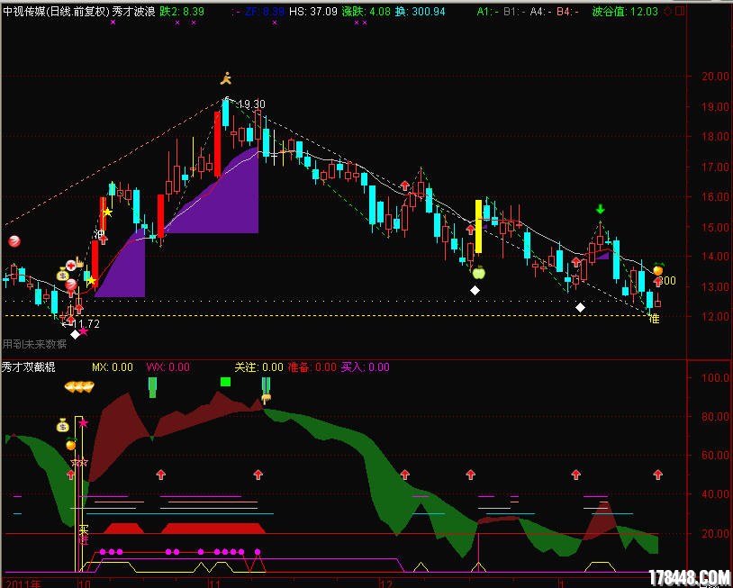Click the money bag icon in the lower indicator panel
The height and width of the screenshot is (588, 733).
[63, 425]
